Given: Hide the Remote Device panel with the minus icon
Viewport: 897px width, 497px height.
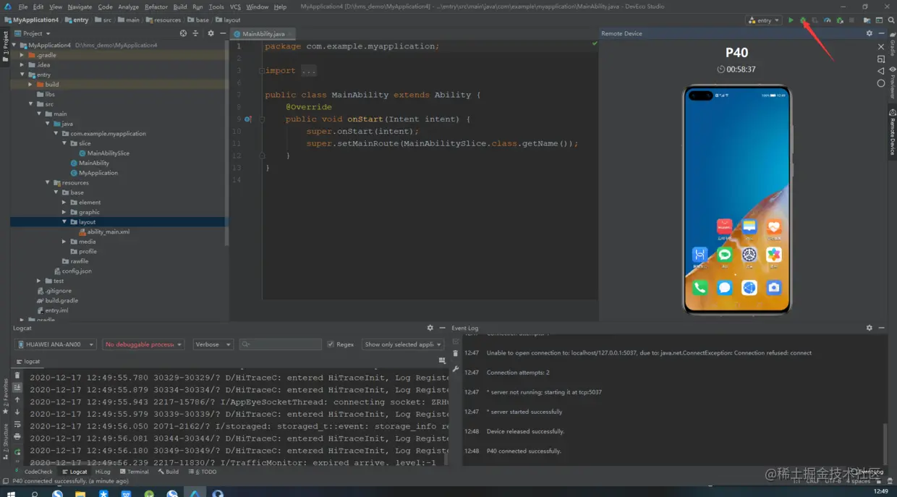Looking at the screenshot, I should click(881, 33).
